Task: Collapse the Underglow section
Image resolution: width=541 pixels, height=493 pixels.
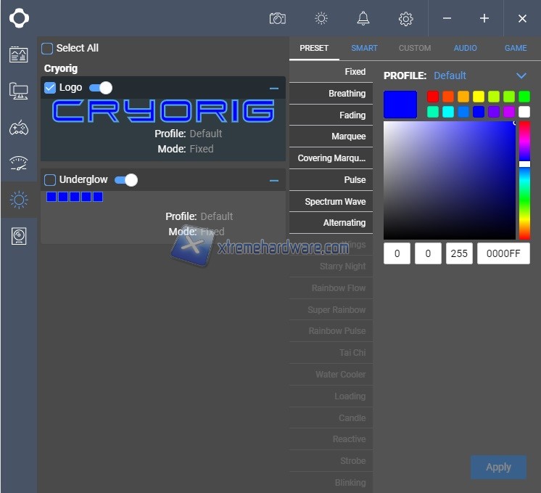Action: pyautogui.click(x=274, y=180)
